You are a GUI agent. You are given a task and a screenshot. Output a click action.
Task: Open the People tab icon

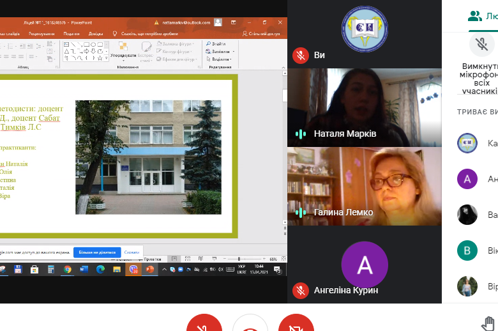474,16
